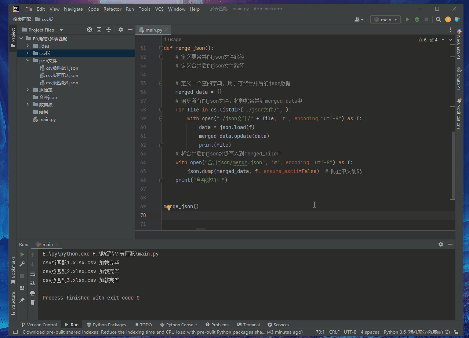Open the main run configuration dropdown

(385, 19)
